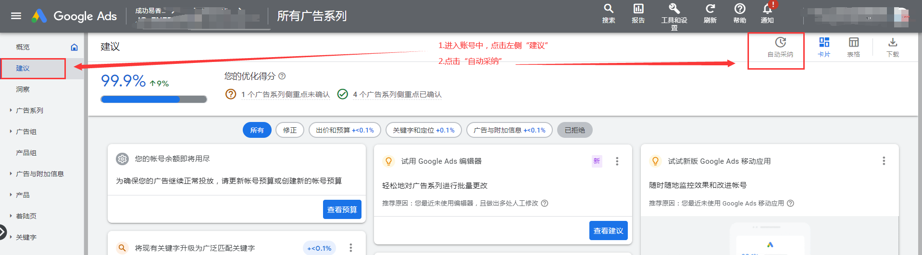Click lightbulb icon on 编辑器 card
922x255 pixels.
[x=389, y=161]
